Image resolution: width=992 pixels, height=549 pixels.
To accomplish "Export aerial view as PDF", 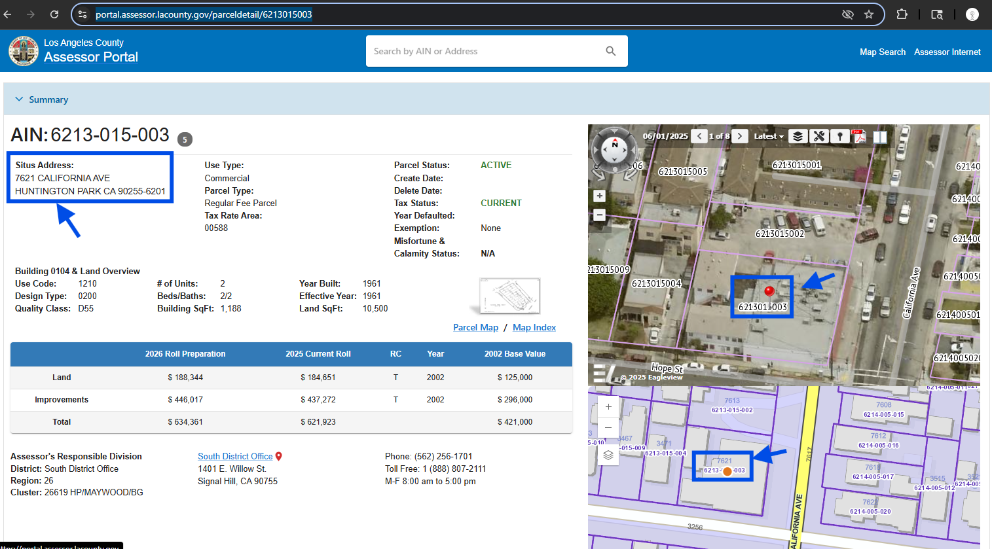I will pos(859,136).
